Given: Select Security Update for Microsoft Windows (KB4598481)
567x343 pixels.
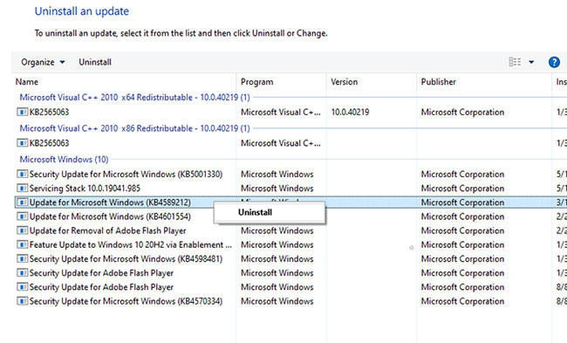Looking at the screenshot, I should tap(126, 259).
